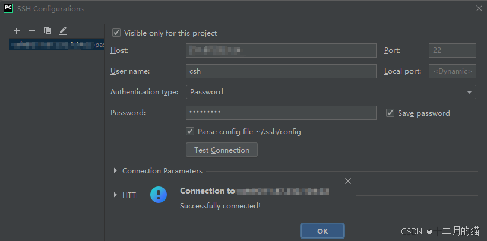
Task: Toggle Parse config file ~/.ssh/config checkbox
Action: 190,131
